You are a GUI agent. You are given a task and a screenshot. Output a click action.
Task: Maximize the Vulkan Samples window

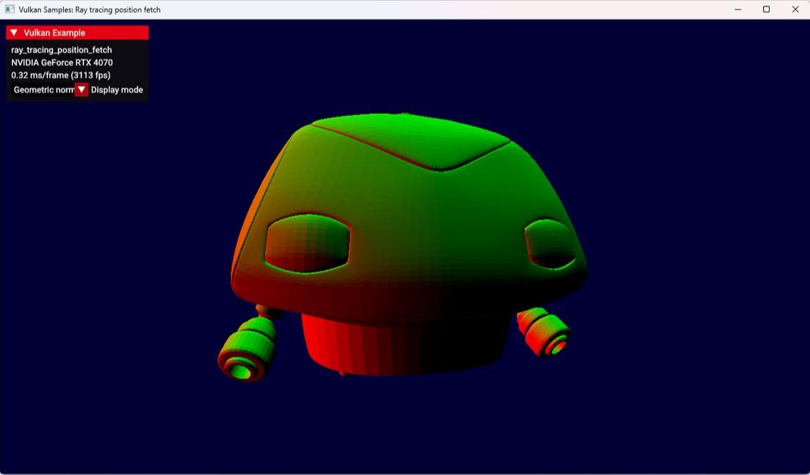(x=766, y=10)
